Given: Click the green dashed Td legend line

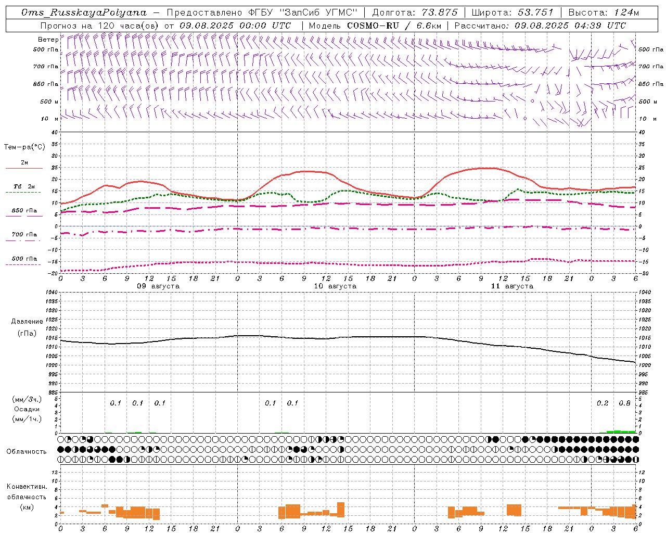Looking at the screenshot, I should tap(23, 193).
